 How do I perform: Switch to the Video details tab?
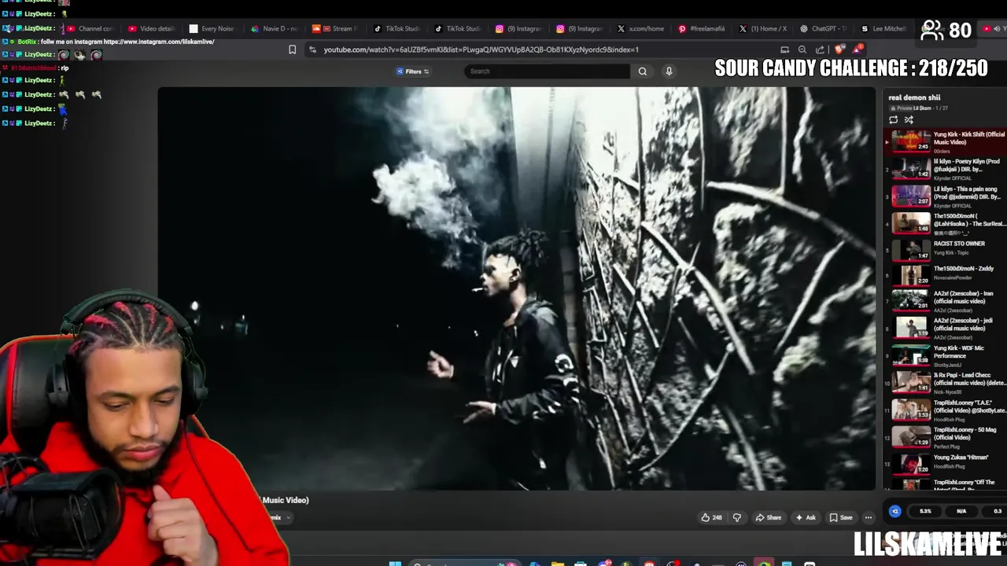click(151, 29)
